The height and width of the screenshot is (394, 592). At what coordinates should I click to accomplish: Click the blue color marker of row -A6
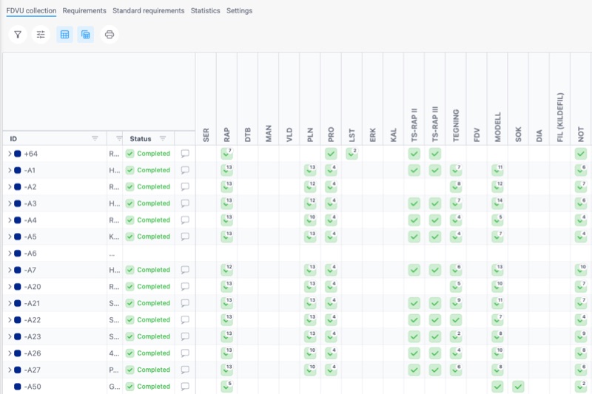click(17, 254)
